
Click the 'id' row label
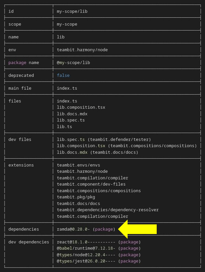click(11, 11)
